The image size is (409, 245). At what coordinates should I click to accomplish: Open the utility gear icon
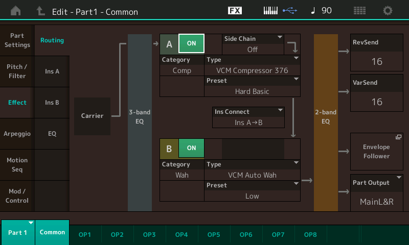point(388,11)
